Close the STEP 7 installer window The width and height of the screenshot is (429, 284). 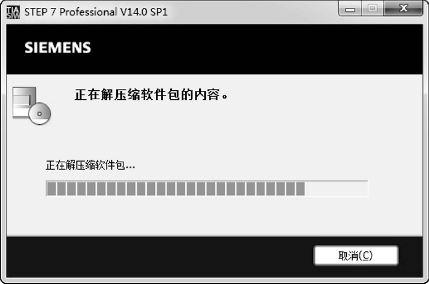point(404,8)
